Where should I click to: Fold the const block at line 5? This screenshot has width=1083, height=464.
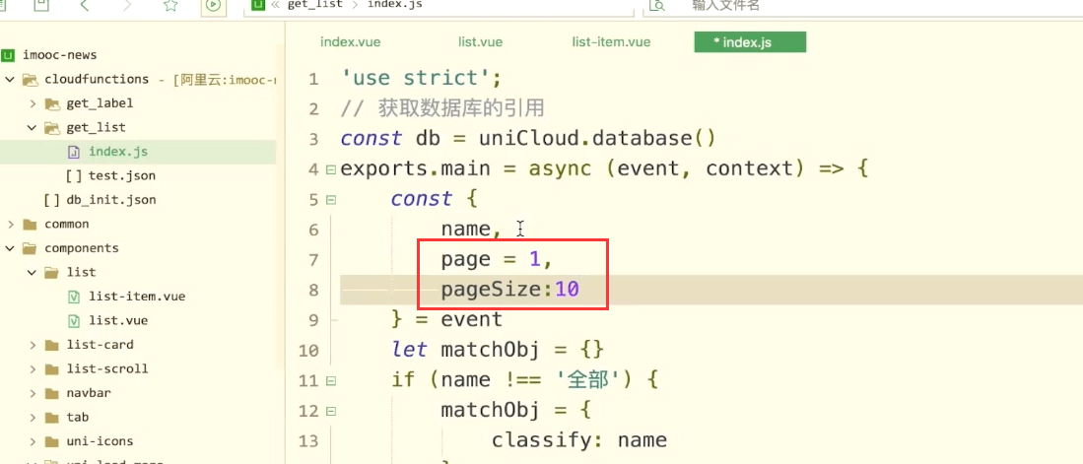click(x=331, y=200)
